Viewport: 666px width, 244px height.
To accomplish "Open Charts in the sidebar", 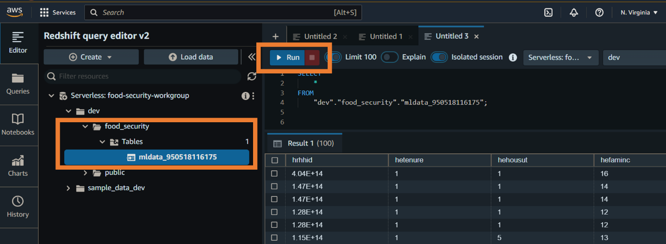I will pyautogui.click(x=18, y=166).
